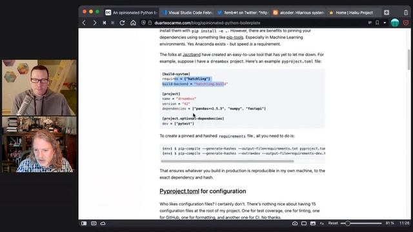This screenshot has width=413, height=232.
Task: Click the [project.optional-dependencies] line
Action: click(x=193, y=119)
